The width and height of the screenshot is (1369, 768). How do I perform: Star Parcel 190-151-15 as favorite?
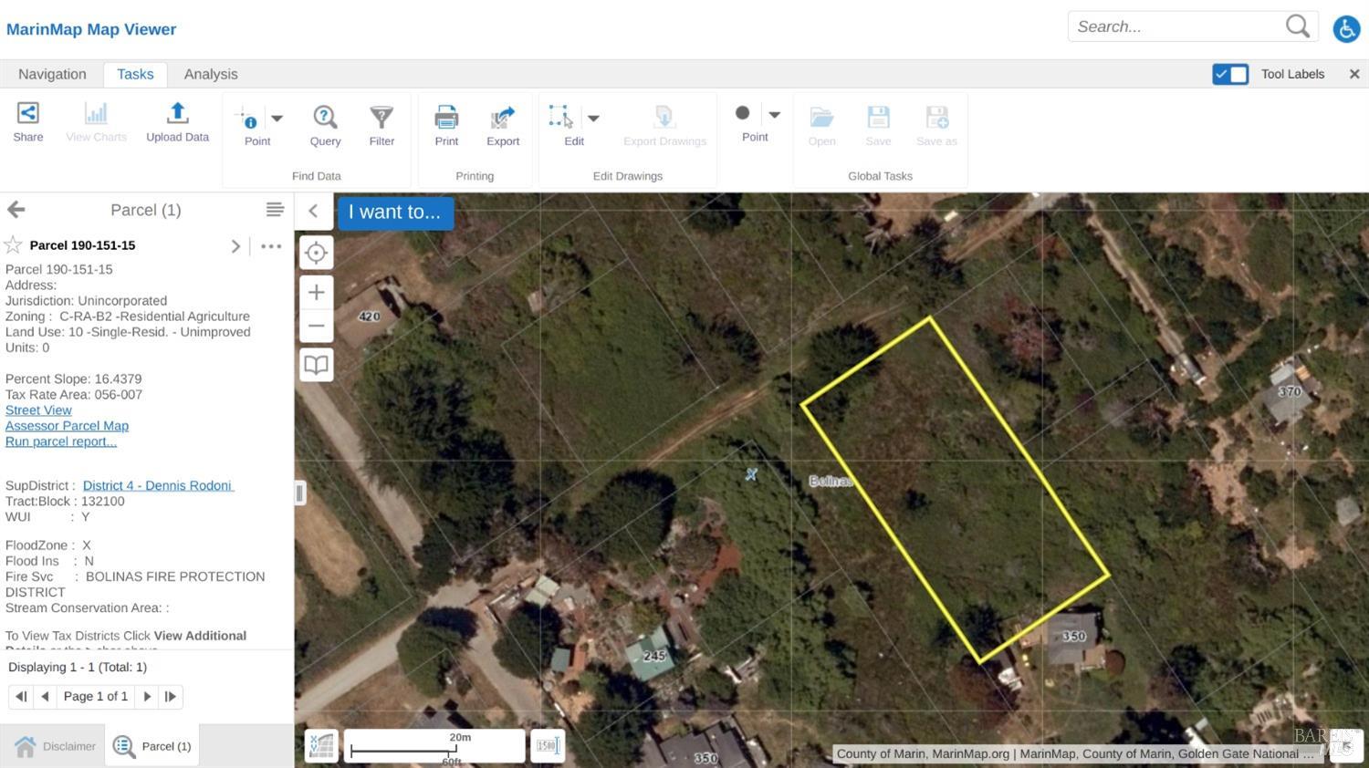pos(14,244)
